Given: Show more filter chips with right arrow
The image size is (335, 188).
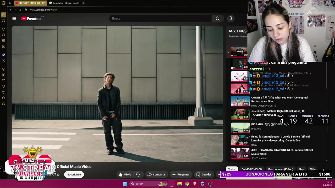Looking at the screenshot, I should tap(323, 169).
